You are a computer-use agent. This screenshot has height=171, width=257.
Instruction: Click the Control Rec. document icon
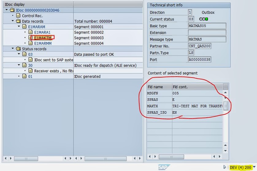[18, 16]
